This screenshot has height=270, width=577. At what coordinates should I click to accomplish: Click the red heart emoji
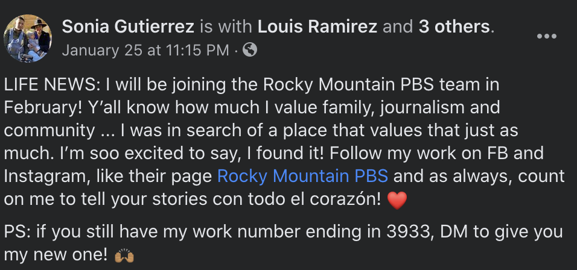coord(397,201)
